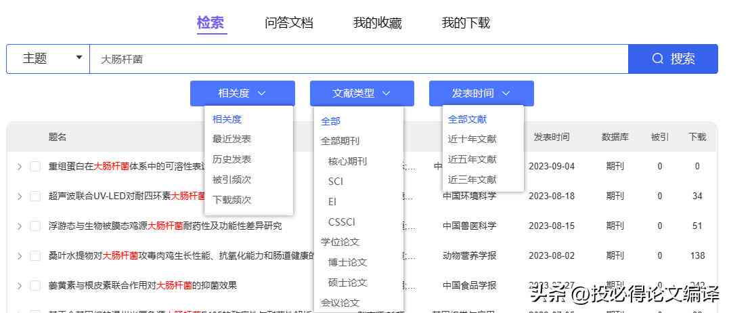Screen dimensions: 729x313
Task: Click the search box containing 大肠杆菌
Action: 359,59
